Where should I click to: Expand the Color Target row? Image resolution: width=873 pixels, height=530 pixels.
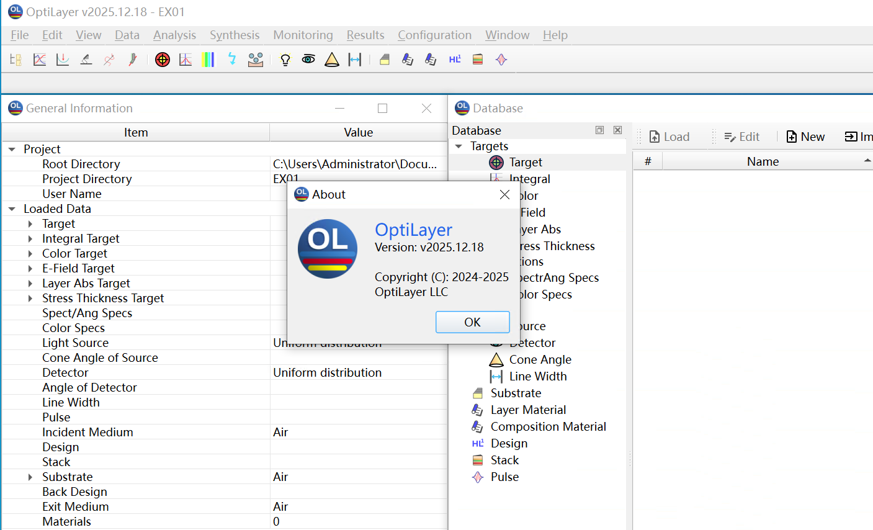click(30, 254)
